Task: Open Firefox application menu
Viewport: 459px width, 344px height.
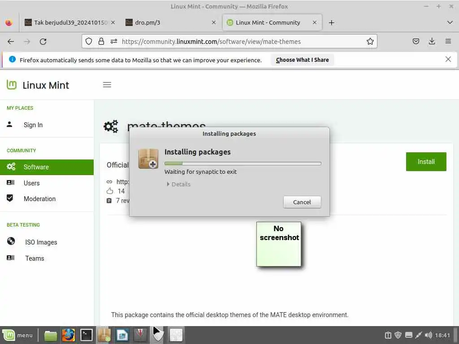Action: pyautogui.click(x=448, y=42)
